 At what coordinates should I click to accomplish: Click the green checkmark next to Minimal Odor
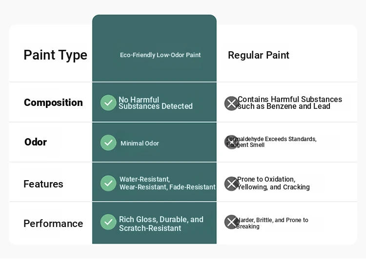(108, 143)
